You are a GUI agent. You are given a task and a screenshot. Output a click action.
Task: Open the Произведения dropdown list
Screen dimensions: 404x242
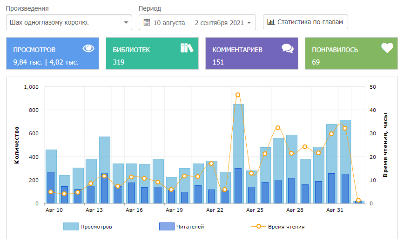69,22
